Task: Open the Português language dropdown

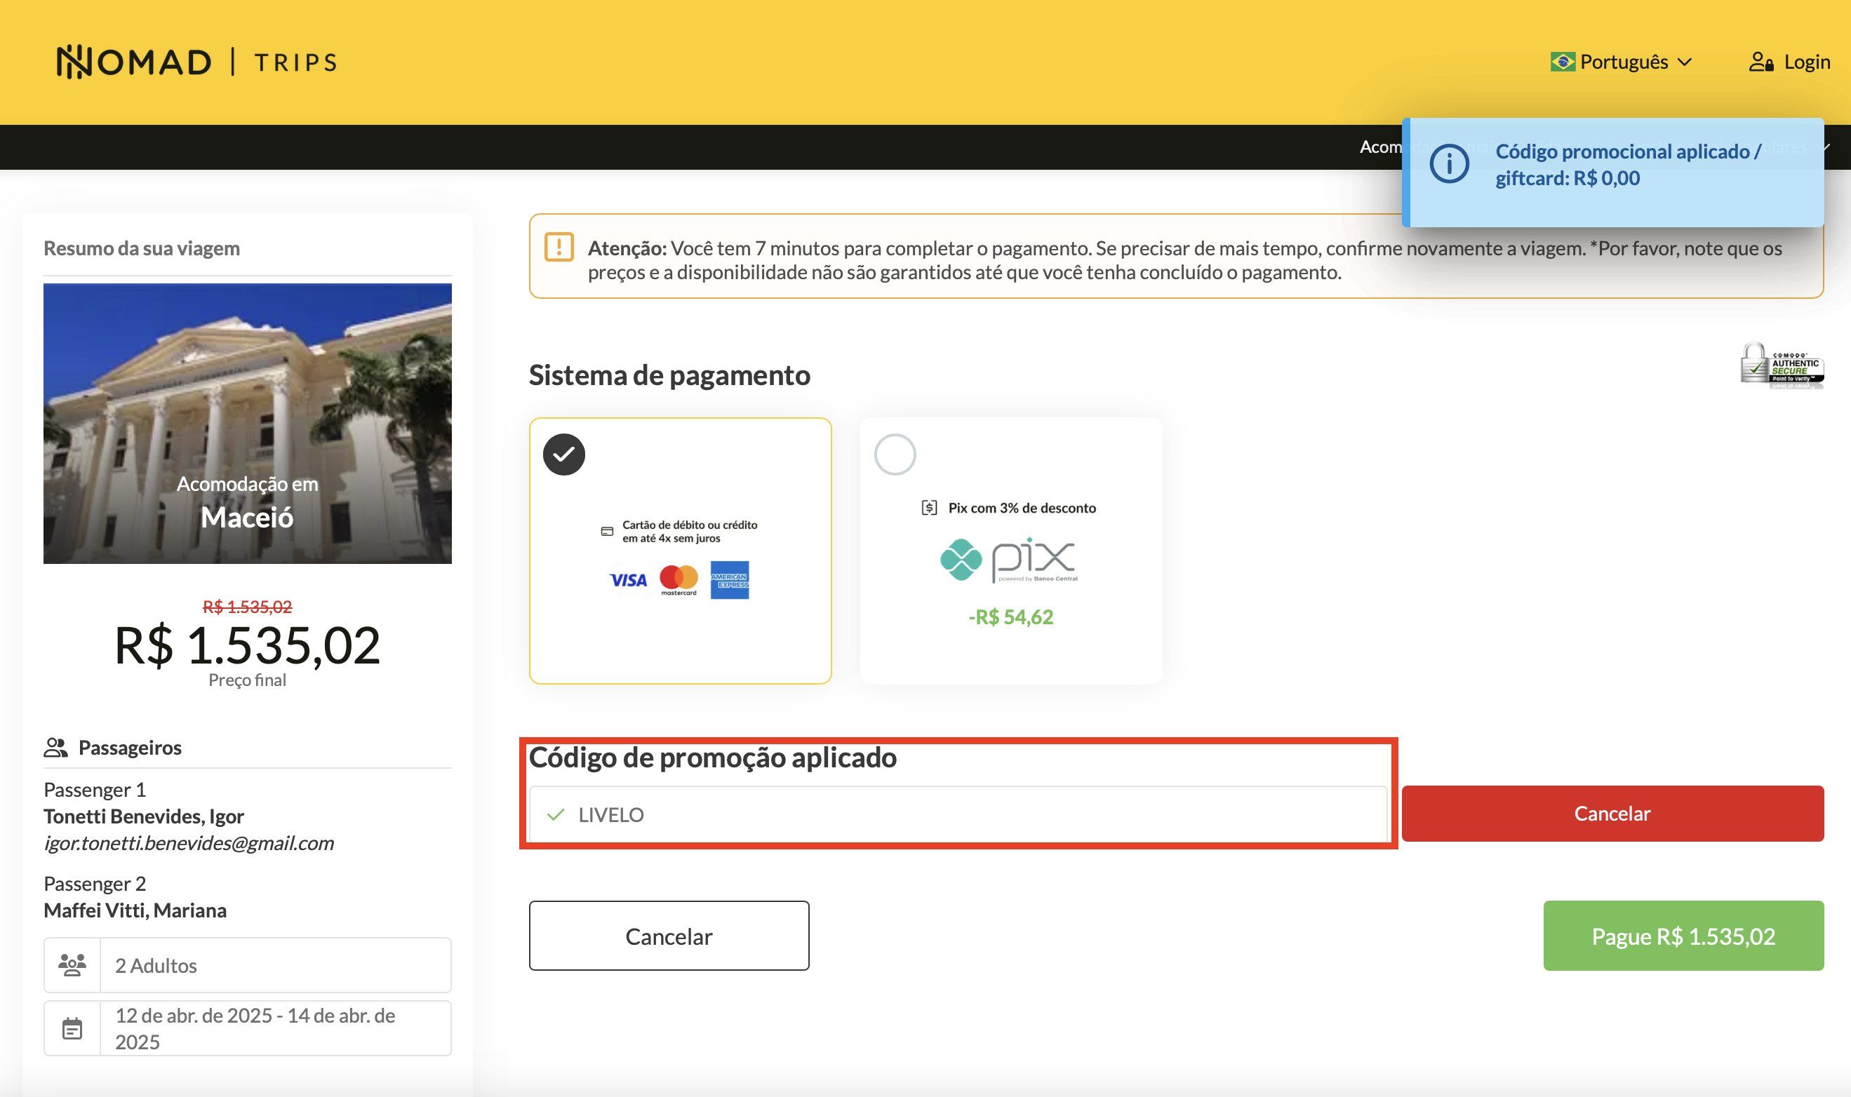Action: 1622,62
